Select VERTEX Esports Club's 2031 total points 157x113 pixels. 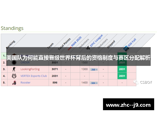[x=55, y=76]
